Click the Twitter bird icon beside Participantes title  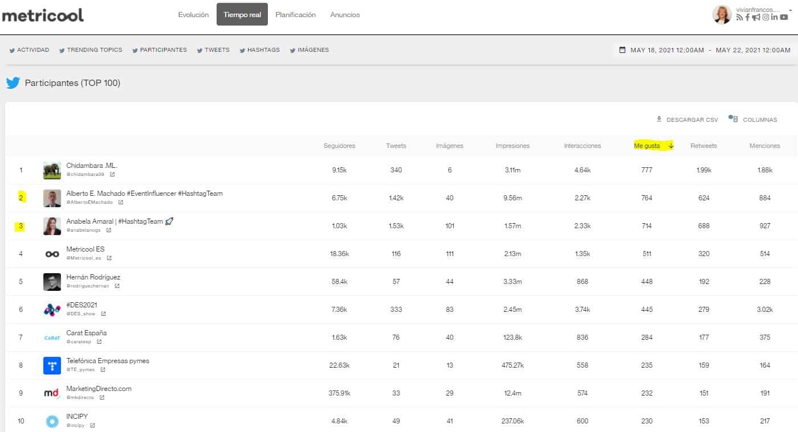coord(13,83)
